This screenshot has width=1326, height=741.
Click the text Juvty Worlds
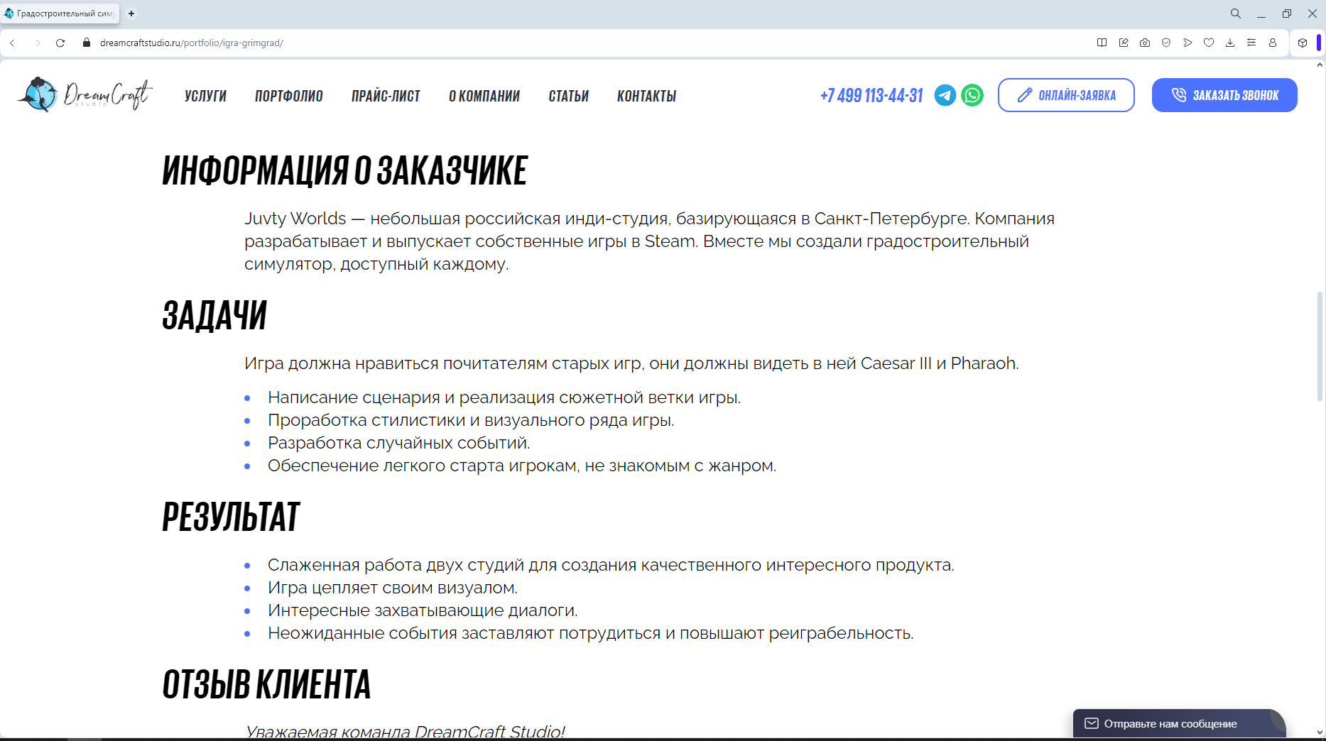click(x=295, y=219)
